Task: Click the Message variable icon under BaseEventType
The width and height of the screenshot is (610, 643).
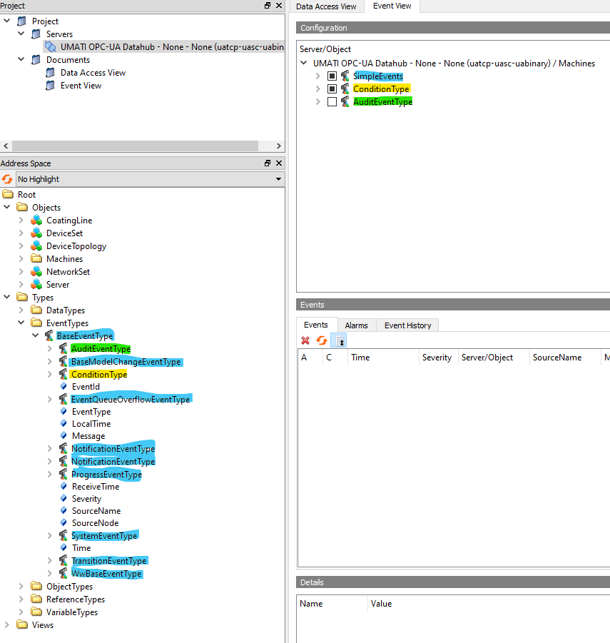Action: (x=65, y=436)
